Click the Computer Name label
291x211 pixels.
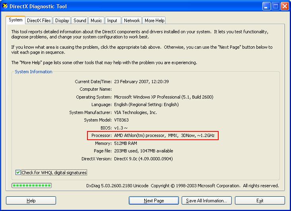tap(95, 89)
